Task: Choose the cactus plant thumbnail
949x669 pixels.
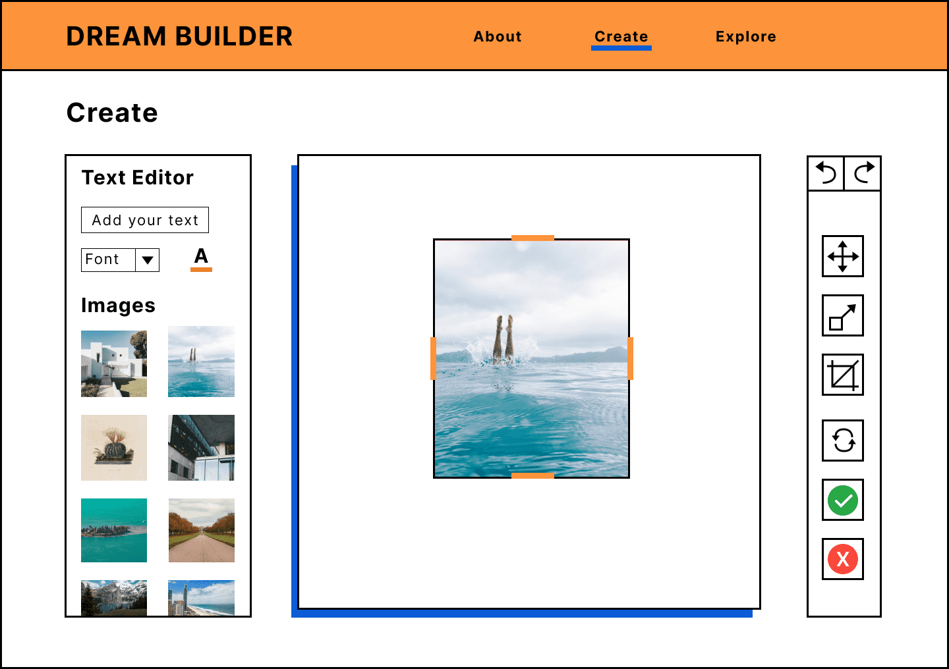Action: [114, 448]
